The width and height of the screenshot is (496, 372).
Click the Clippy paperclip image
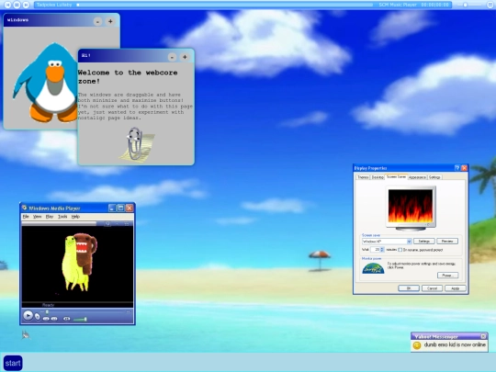point(137,144)
